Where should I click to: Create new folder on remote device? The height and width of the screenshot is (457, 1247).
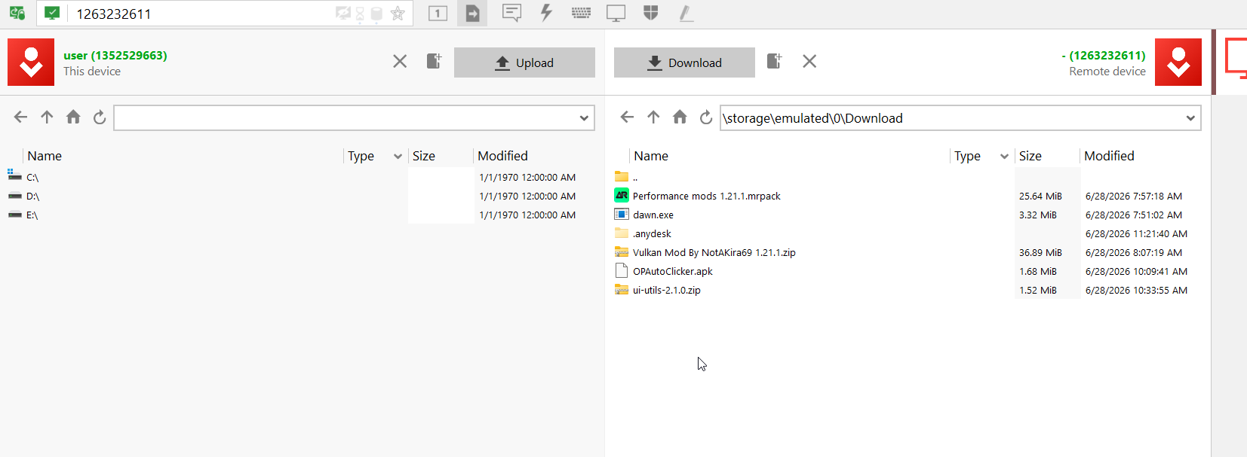coord(774,61)
